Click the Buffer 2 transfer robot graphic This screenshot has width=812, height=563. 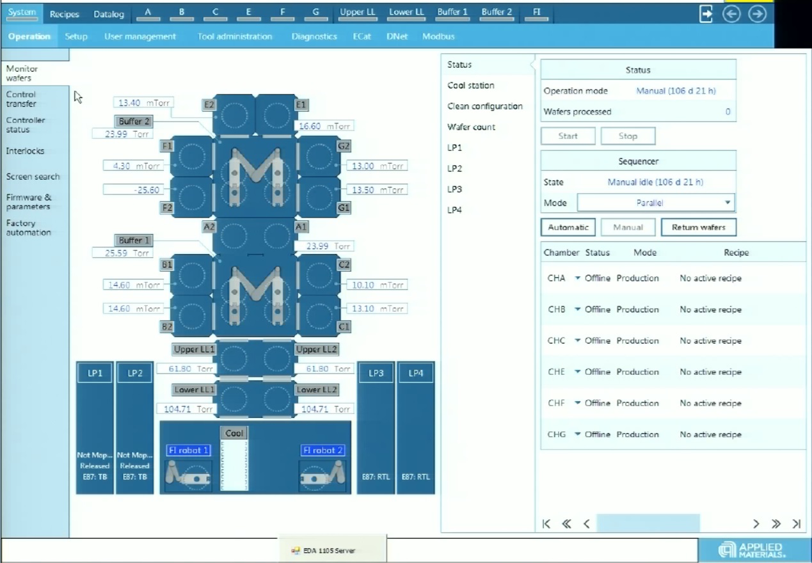point(255,176)
